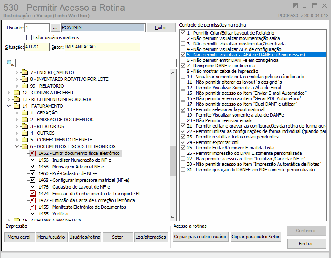Image resolution: width=331 pixels, height=258 pixels.
Task: Uncheck permission 24 Permitir exportar xml
Action: (183, 142)
